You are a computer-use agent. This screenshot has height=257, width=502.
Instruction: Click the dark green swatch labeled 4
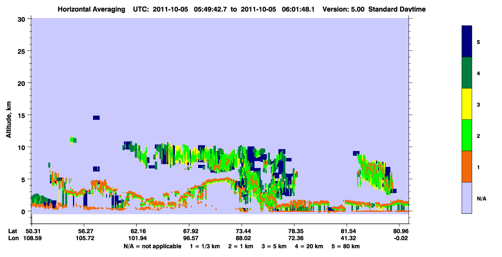coord(467,73)
